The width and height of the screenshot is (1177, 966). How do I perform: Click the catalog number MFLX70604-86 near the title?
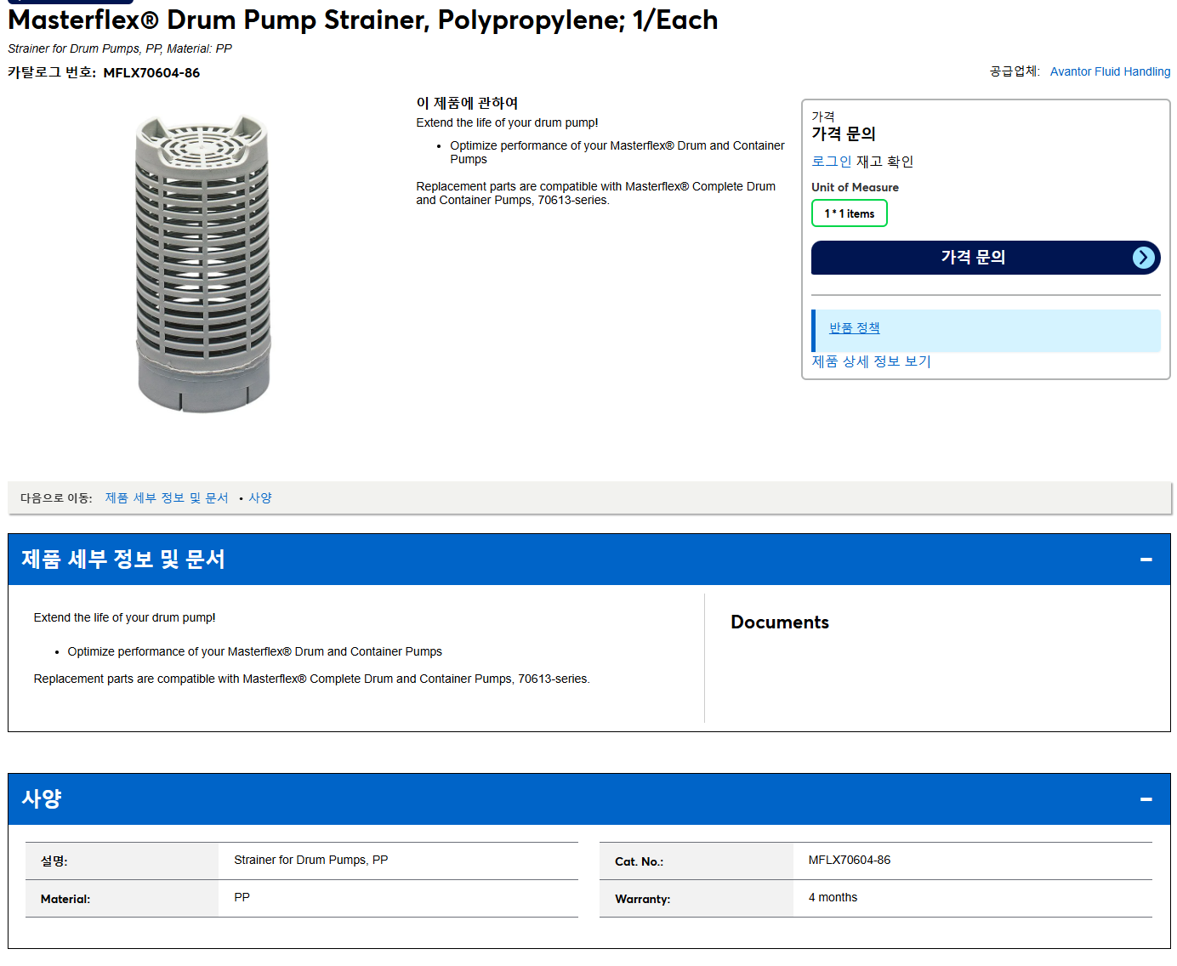pyautogui.click(x=151, y=73)
